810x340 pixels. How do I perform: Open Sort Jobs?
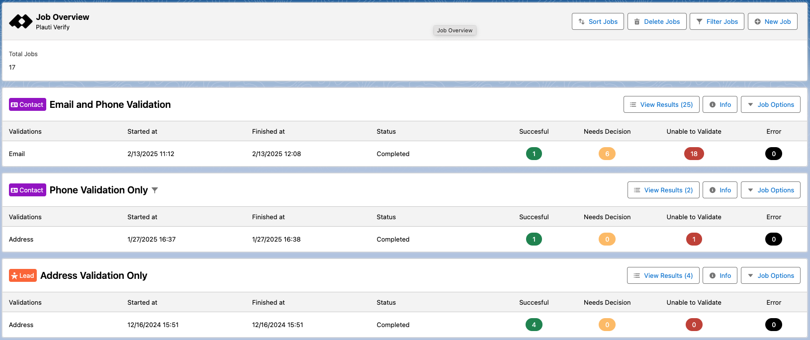click(x=598, y=21)
